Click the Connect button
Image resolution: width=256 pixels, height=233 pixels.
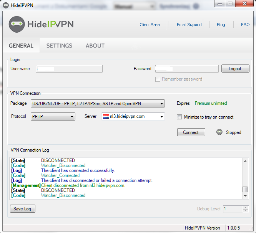[x=191, y=132]
